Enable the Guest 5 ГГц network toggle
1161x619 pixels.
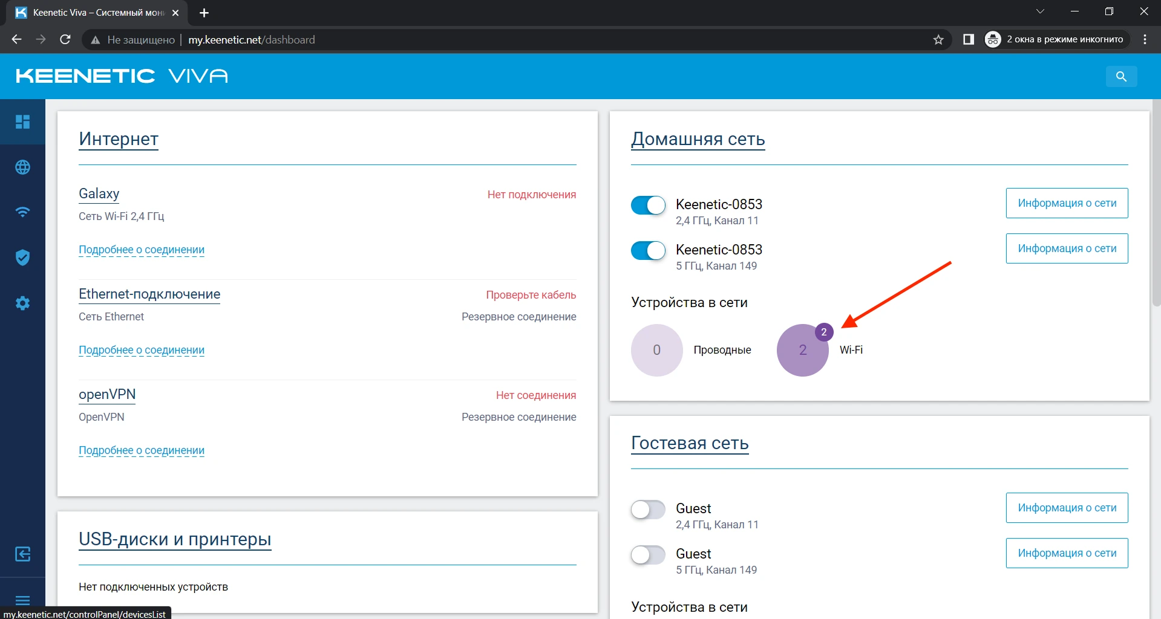(648, 554)
